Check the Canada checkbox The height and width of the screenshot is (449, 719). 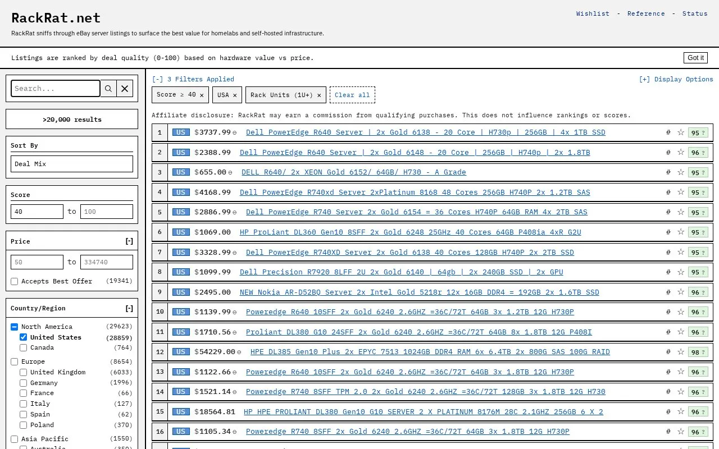click(x=24, y=347)
